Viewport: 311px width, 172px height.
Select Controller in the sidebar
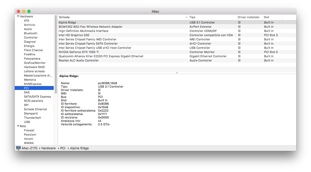click(x=31, y=37)
